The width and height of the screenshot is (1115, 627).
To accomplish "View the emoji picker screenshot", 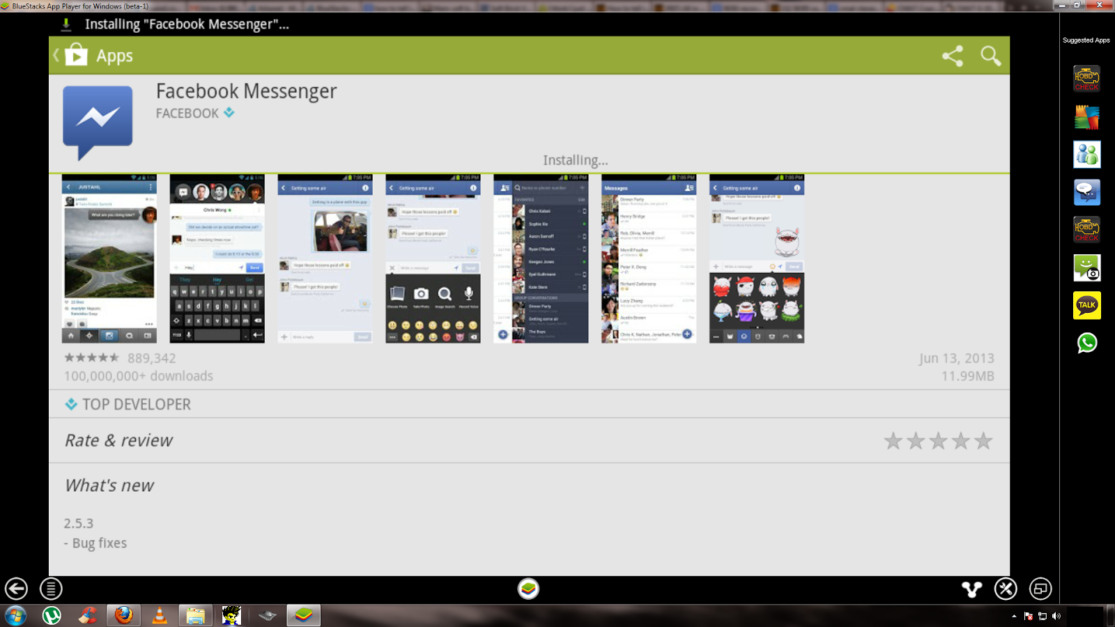I will [x=433, y=258].
